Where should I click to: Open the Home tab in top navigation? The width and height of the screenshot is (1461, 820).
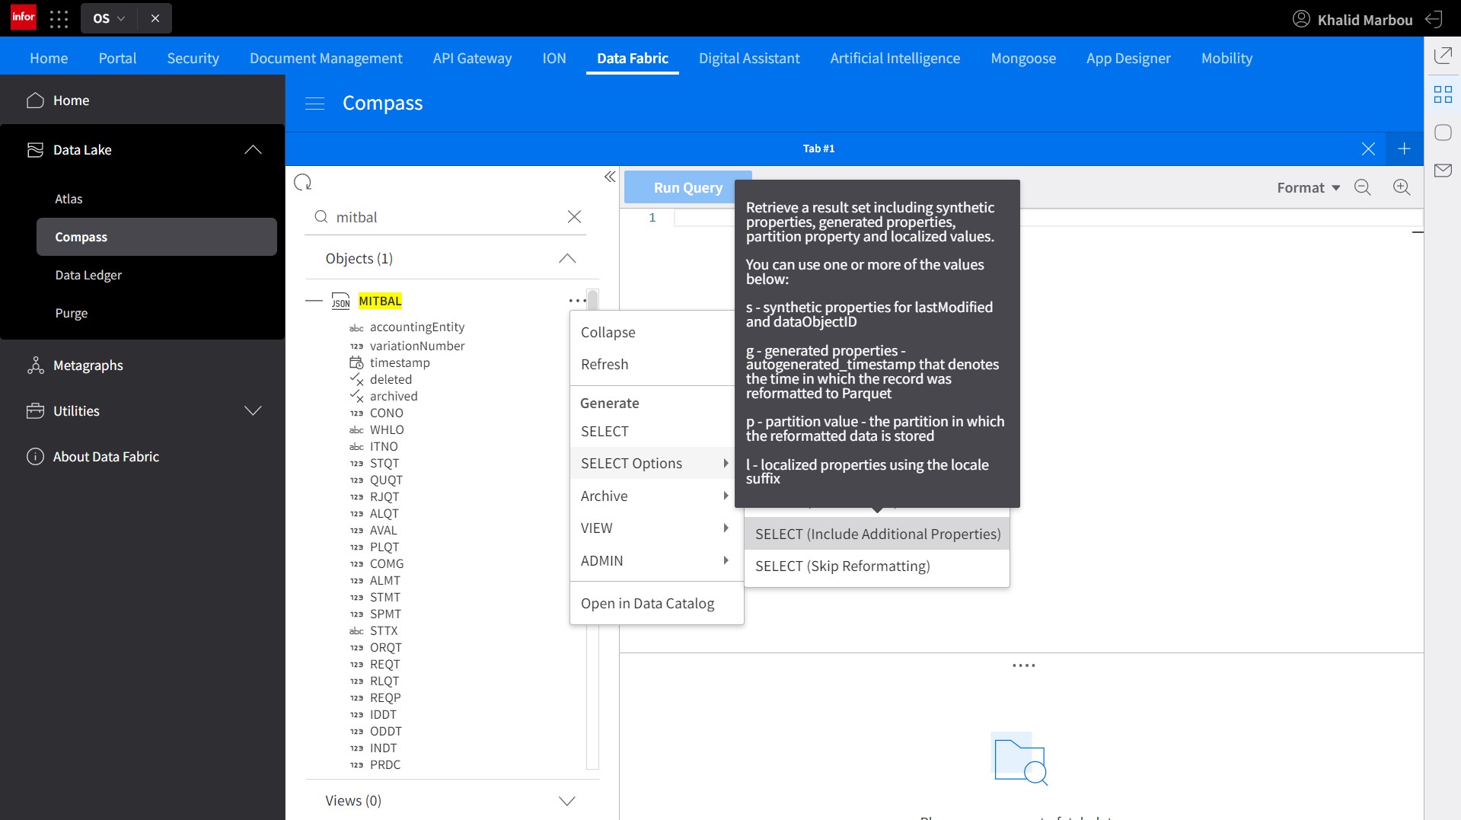coord(49,58)
